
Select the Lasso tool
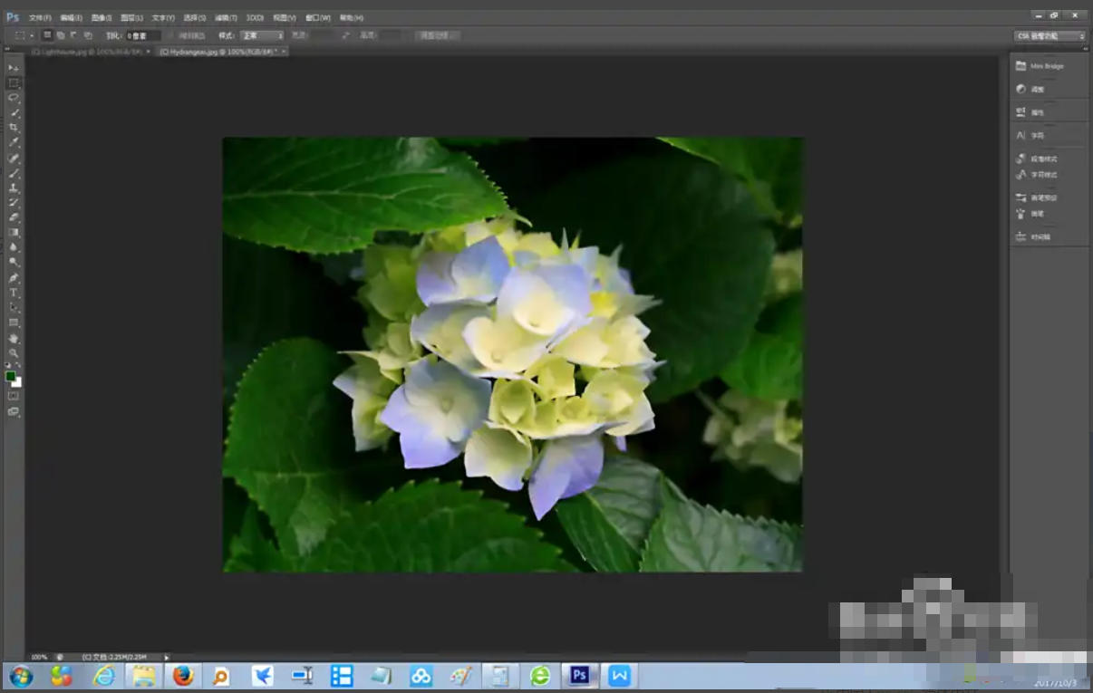13,97
